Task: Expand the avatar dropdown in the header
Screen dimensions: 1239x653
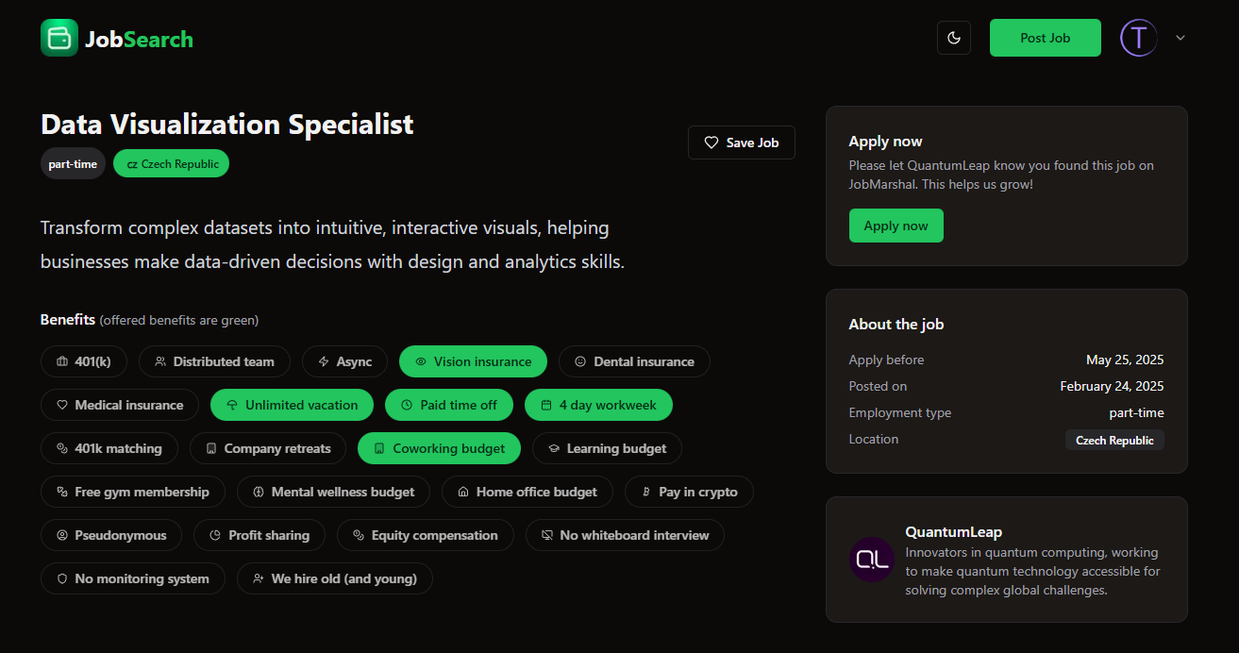Action: 1179,37
